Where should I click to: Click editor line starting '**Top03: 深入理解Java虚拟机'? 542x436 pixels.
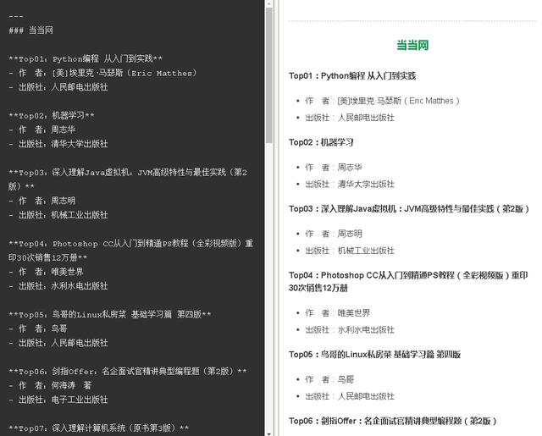[x=128, y=179]
